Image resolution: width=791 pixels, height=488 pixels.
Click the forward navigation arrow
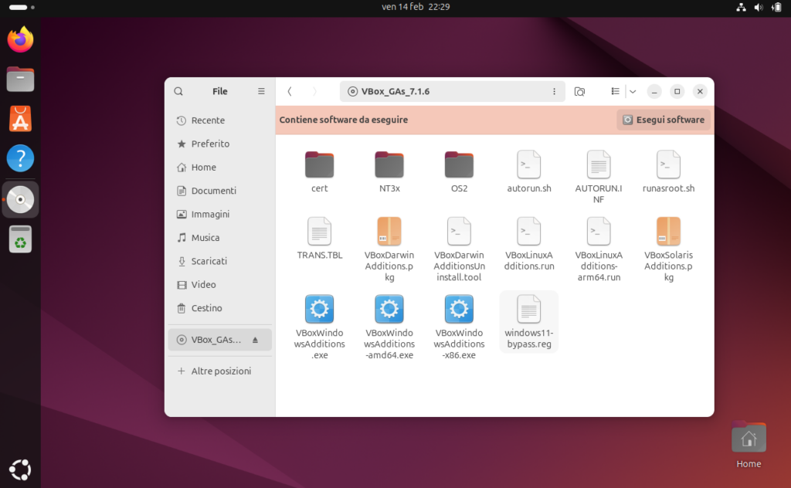coord(315,91)
